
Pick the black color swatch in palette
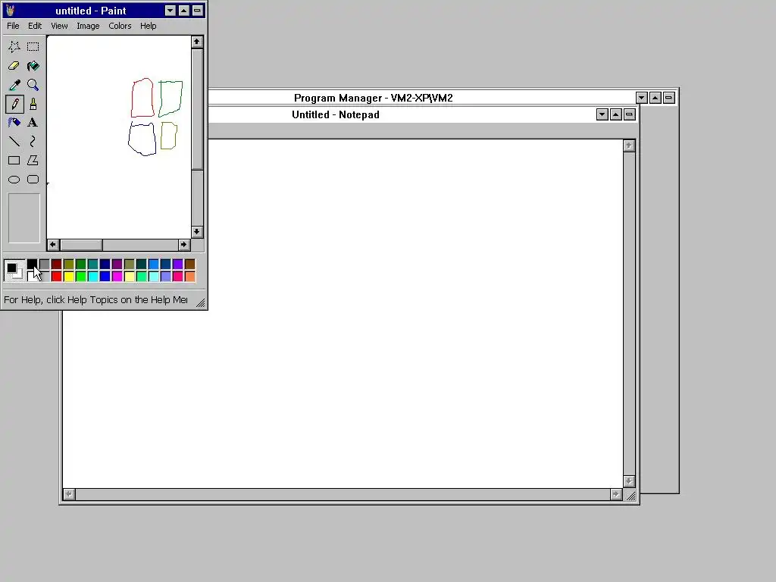click(32, 264)
